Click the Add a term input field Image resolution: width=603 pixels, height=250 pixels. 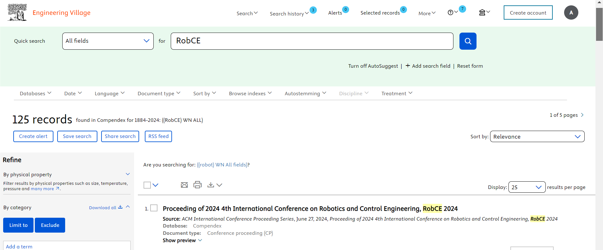pos(67,246)
